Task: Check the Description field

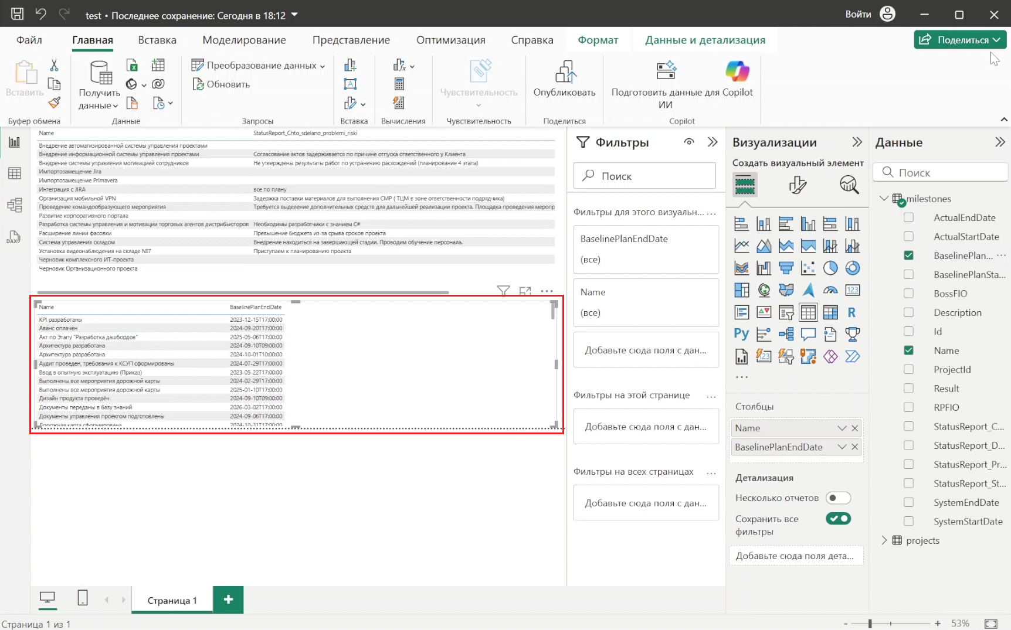Action: [908, 312]
